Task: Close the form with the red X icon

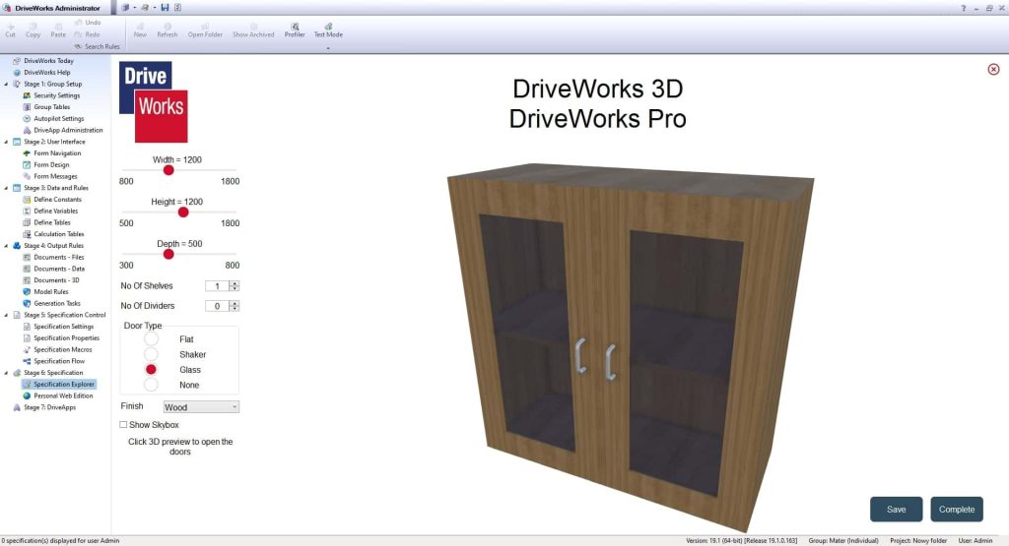Action: [993, 69]
